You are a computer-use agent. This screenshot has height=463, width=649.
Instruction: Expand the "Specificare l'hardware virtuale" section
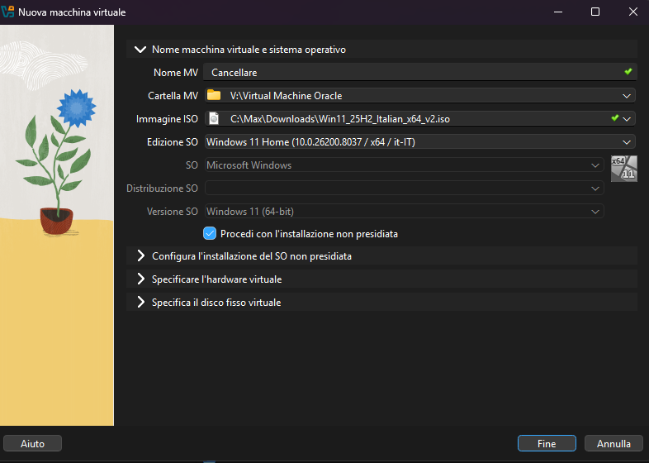pyautogui.click(x=140, y=279)
